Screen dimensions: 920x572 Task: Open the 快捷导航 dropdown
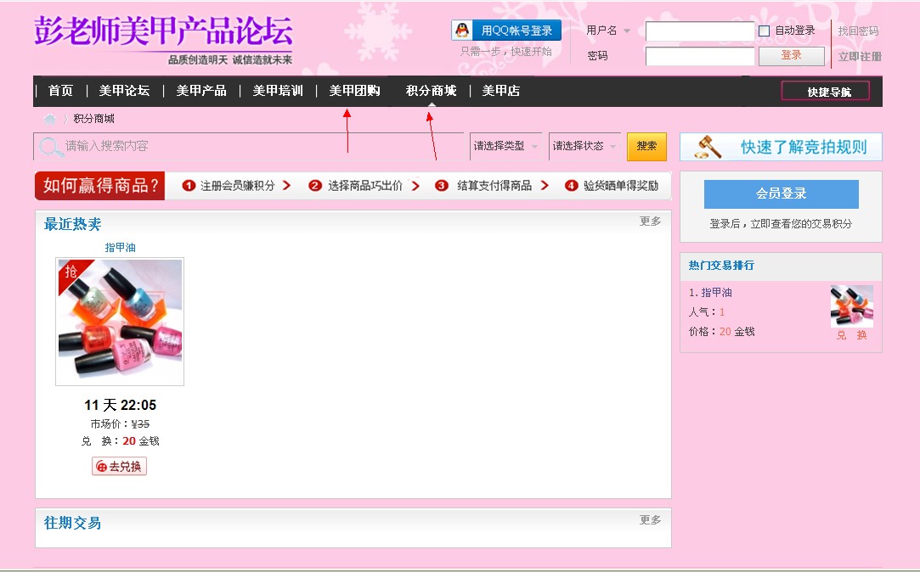(x=826, y=92)
